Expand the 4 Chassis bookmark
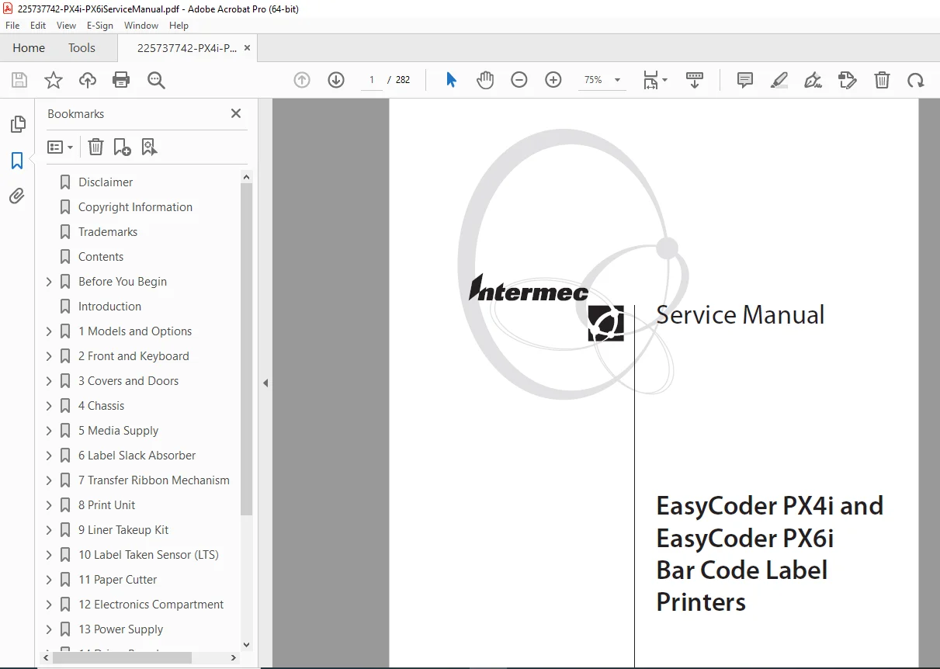Image resolution: width=940 pixels, height=669 pixels. click(x=49, y=406)
